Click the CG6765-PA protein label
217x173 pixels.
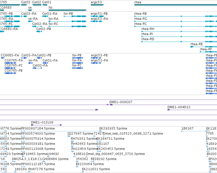click(x=14, y=60)
